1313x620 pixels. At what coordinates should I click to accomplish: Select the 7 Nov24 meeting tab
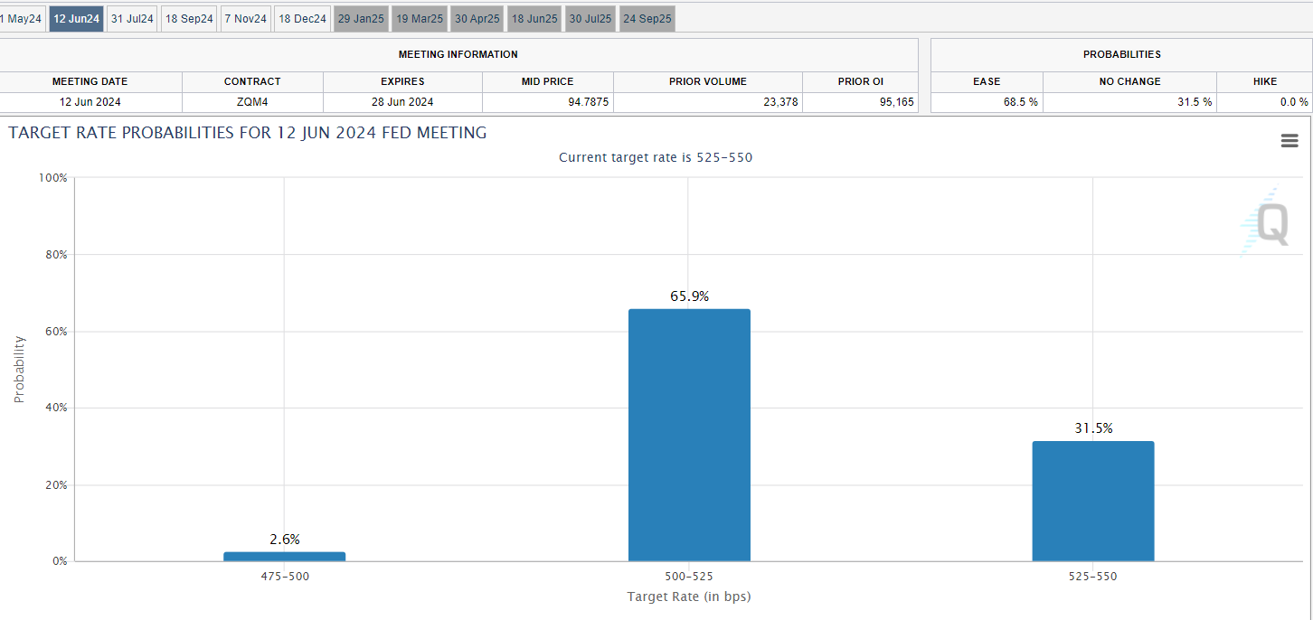click(246, 19)
